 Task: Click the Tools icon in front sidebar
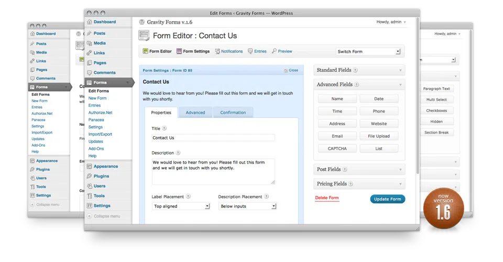pos(89,195)
